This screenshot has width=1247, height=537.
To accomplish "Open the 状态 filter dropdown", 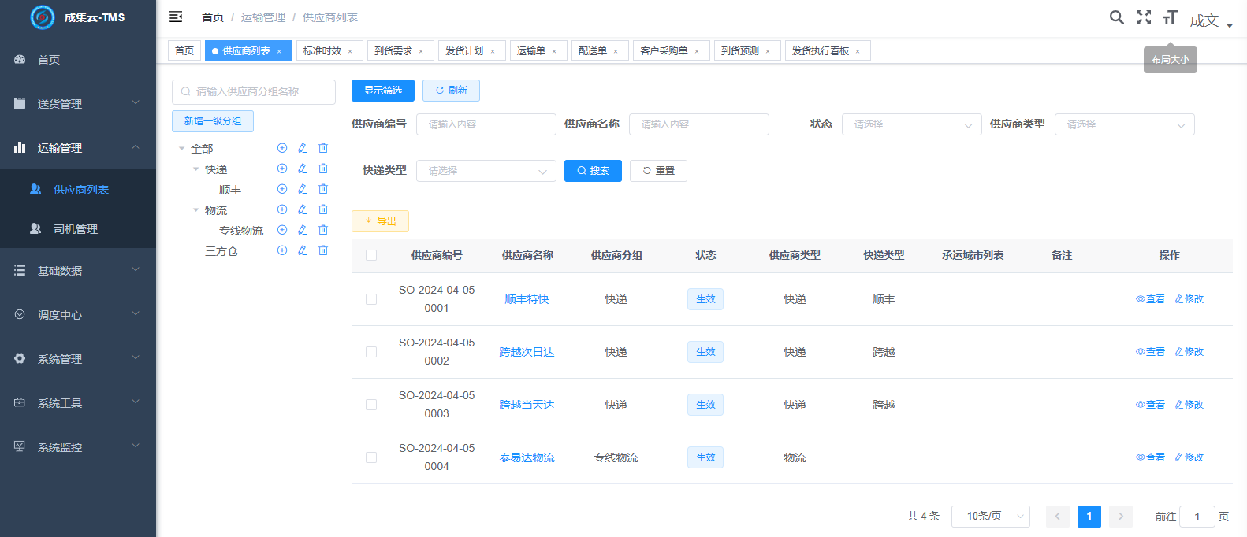I will click(x=911, y=124).
